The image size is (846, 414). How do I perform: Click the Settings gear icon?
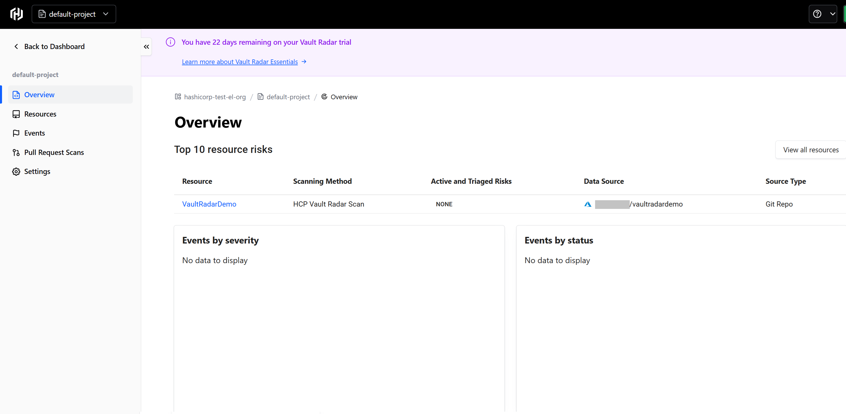pos(16,172)
